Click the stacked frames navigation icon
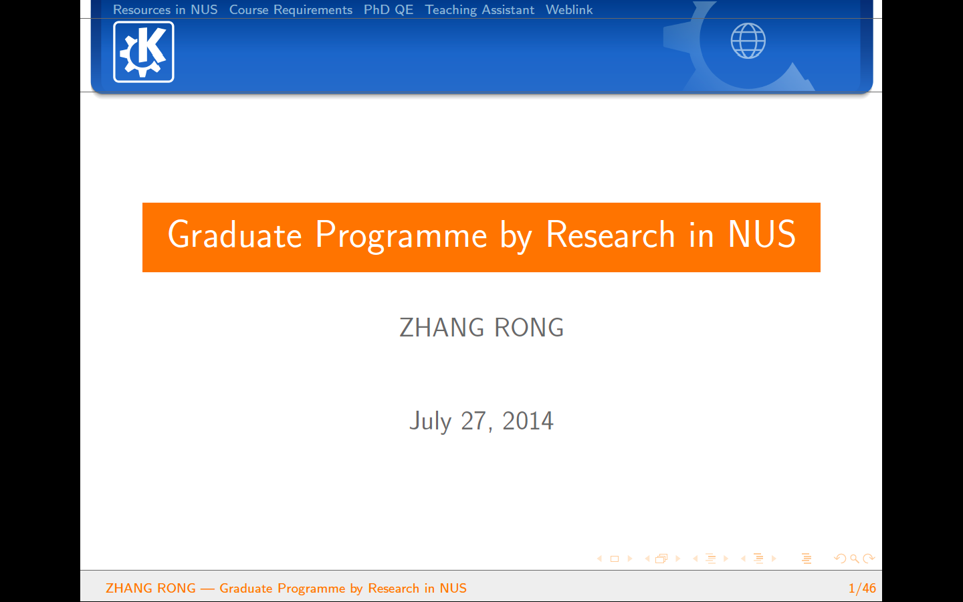 point(661,559)
